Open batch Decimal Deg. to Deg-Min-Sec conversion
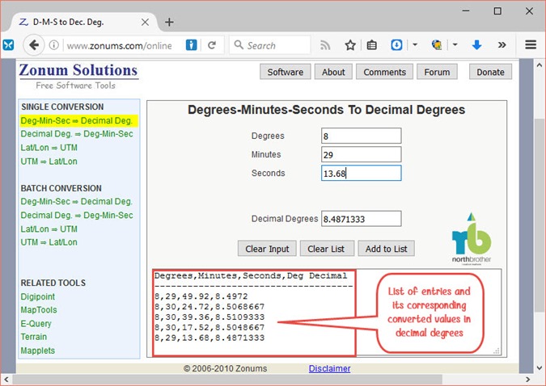This screenshot has width=546, height=386. click(x=77, y=216)
